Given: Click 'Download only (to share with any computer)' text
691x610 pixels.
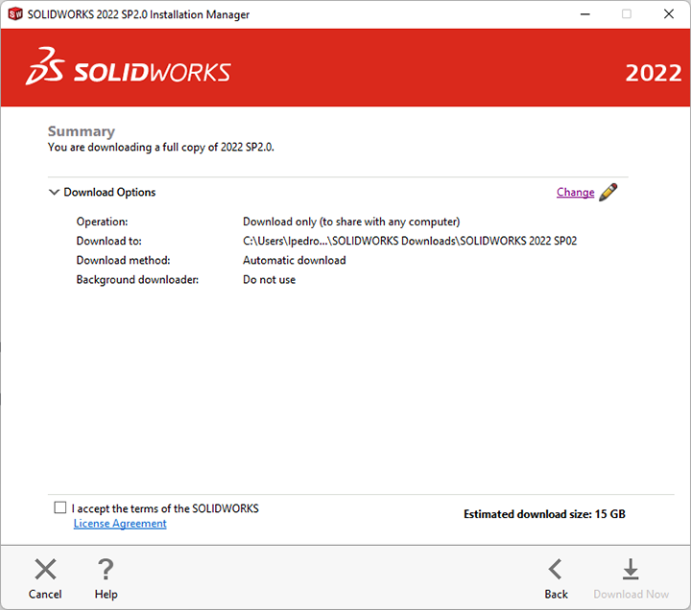Looking at the screenshot, I should (x=351, y=222).
